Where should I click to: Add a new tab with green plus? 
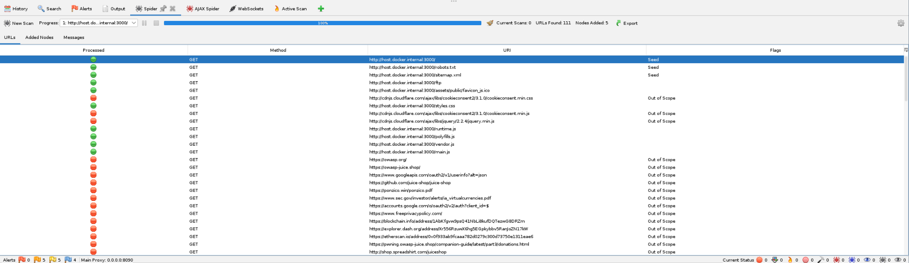click(x=321, y=9)
